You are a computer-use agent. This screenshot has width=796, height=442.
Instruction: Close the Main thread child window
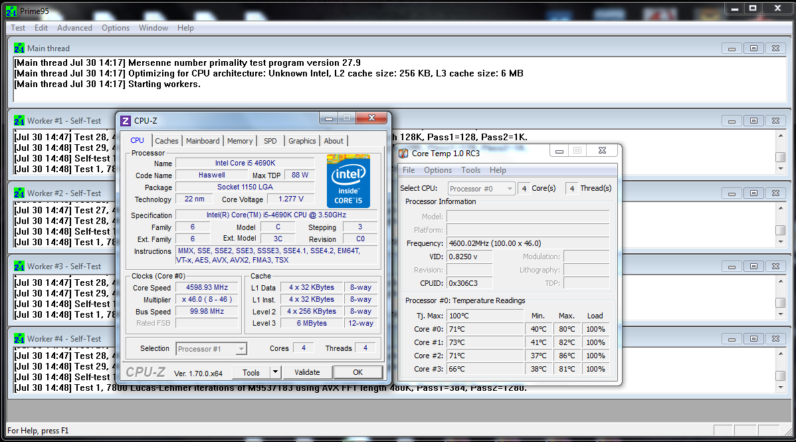tap(775, 49)
